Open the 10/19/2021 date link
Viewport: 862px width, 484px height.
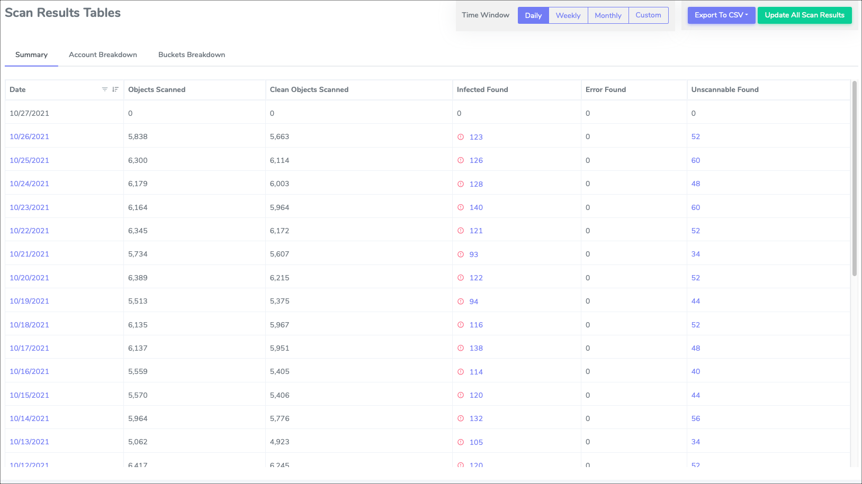29,301
